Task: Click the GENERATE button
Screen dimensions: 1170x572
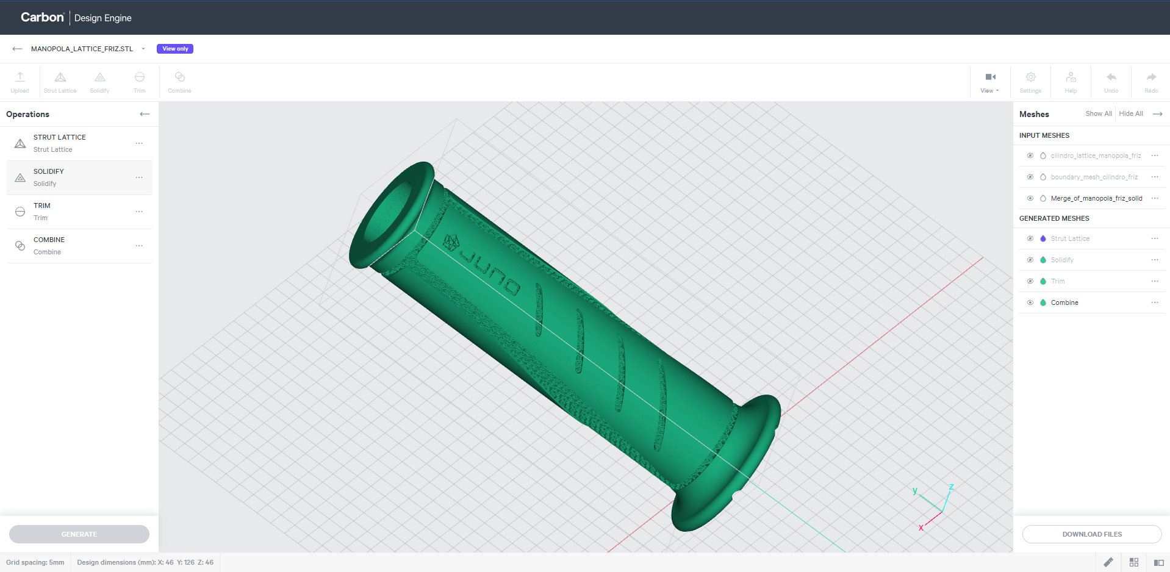Action: click(x=79, y=534)
